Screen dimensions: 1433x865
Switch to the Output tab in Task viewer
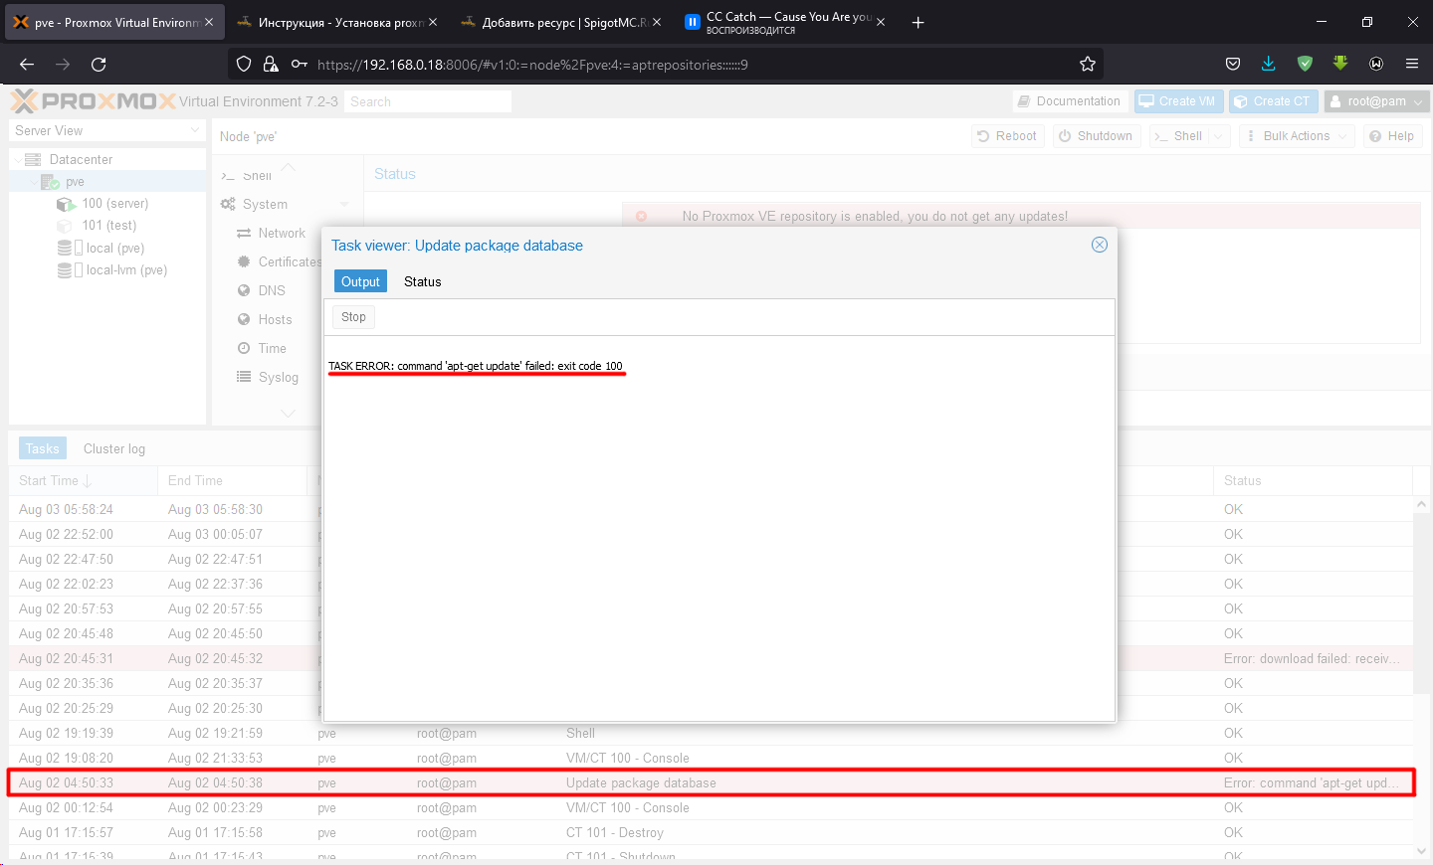click(x=360, y=281)
